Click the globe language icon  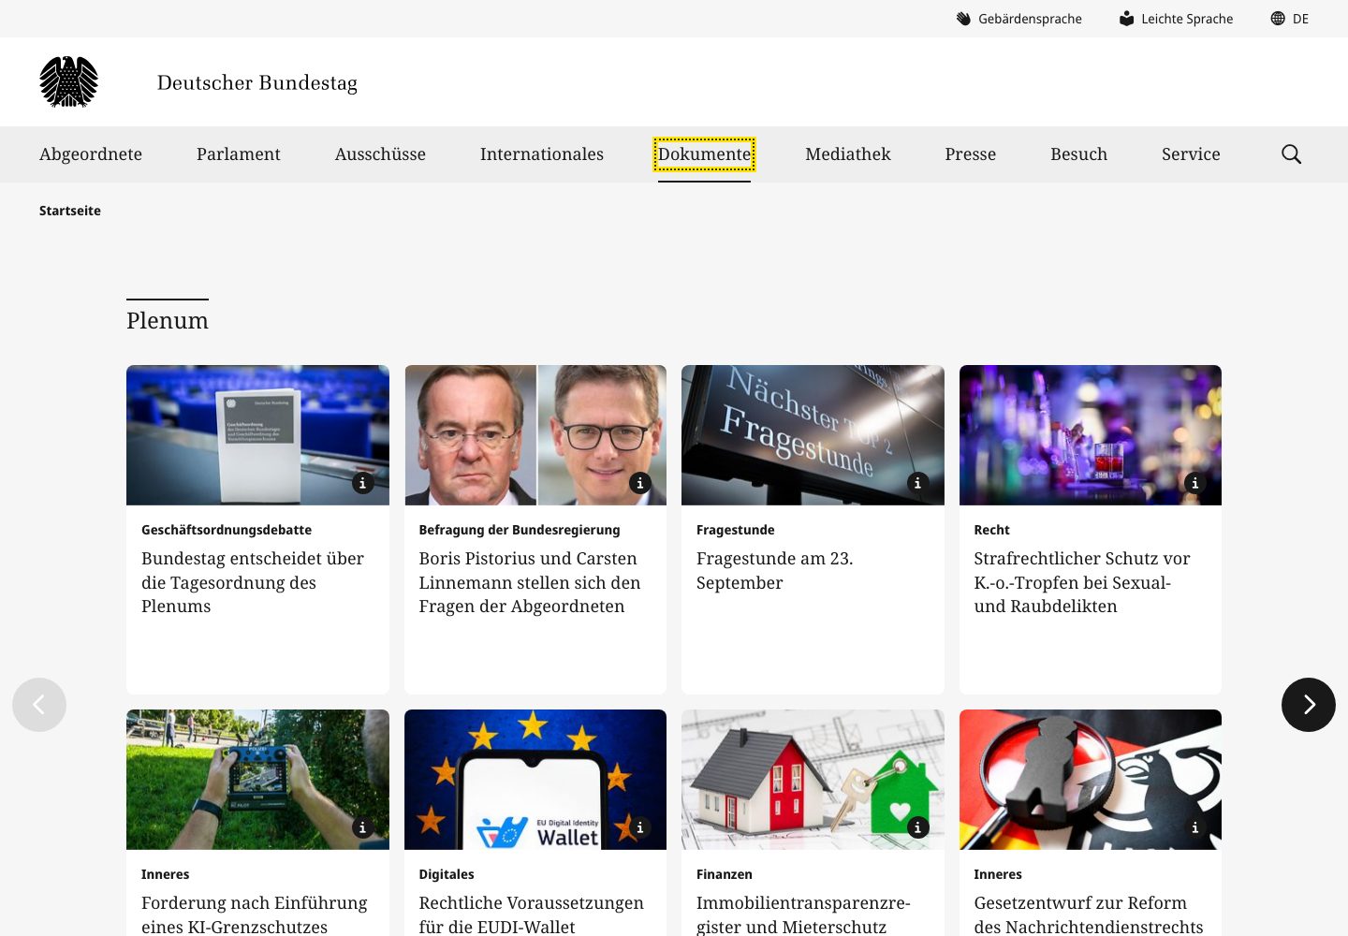coord(1277,19)
